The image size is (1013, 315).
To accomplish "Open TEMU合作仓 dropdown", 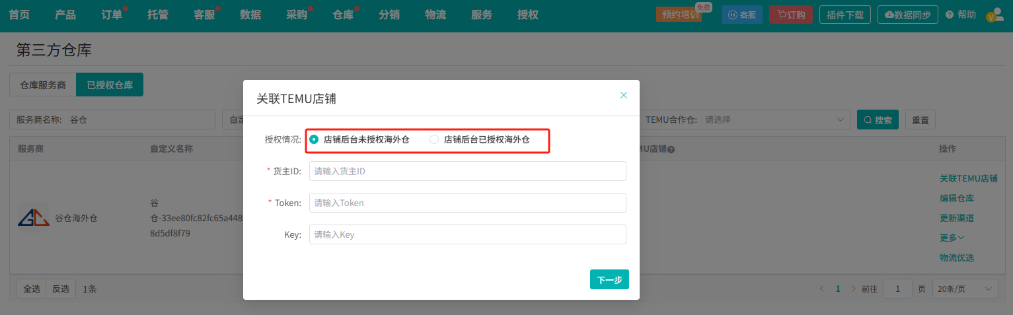I will point(745,120).
